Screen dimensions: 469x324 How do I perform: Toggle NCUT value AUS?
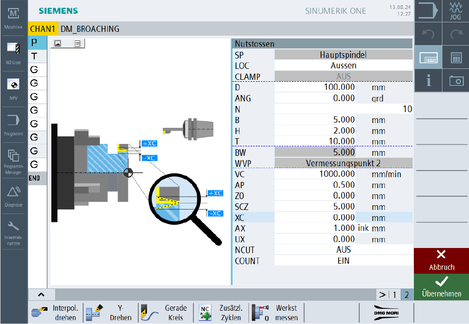click(343, 249)
